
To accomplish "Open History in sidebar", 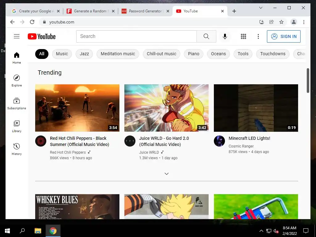I will 17,149.
